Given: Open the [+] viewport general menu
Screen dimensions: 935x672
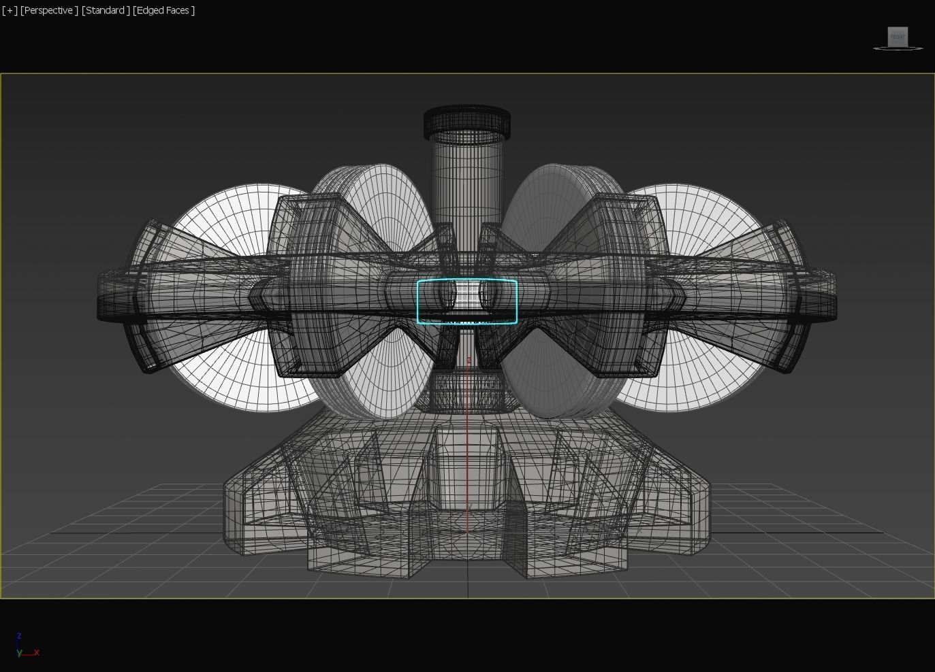Looking at the screenshot, I should 10,10.
